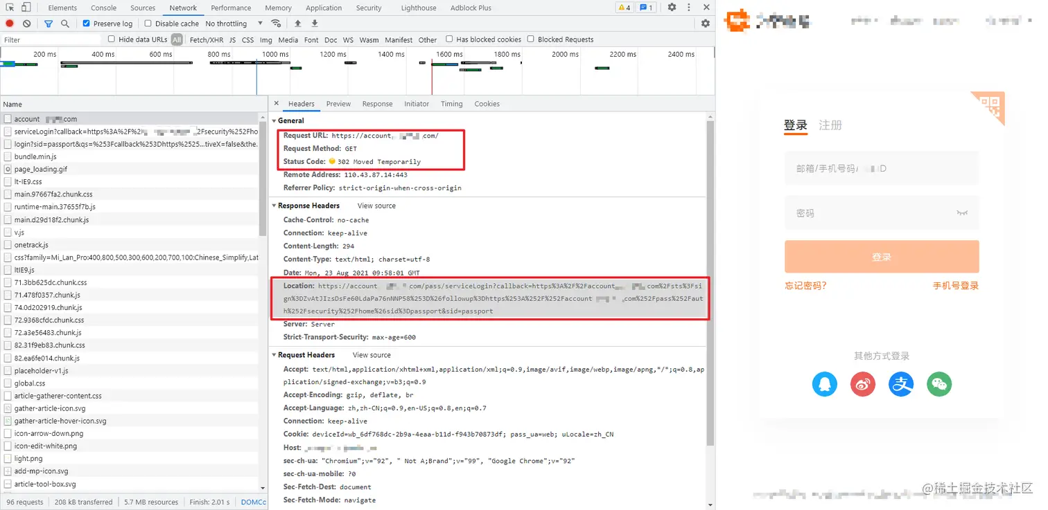The image size is (1048, 510).
Task: Enable Disable cache checkbox
Action: pos(148,24)
